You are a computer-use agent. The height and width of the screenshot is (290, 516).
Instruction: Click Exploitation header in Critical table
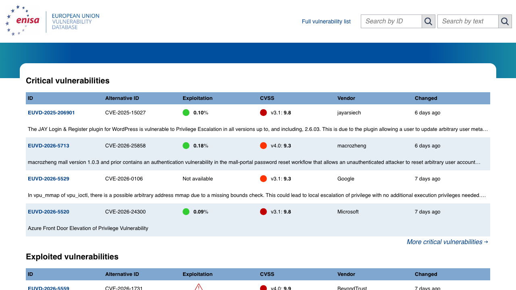(198, 98)
